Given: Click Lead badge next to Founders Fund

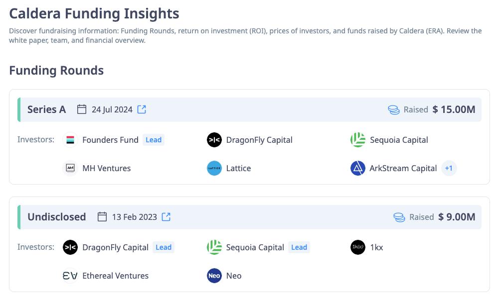Looking at the screenshot, I should point(154,140).
